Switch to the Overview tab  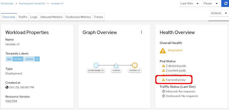pyautogui.click(x=9, y=17)
